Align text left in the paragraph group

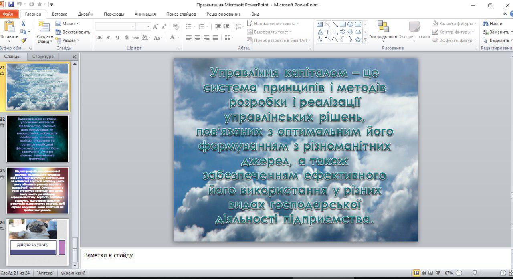coord(189,37)
